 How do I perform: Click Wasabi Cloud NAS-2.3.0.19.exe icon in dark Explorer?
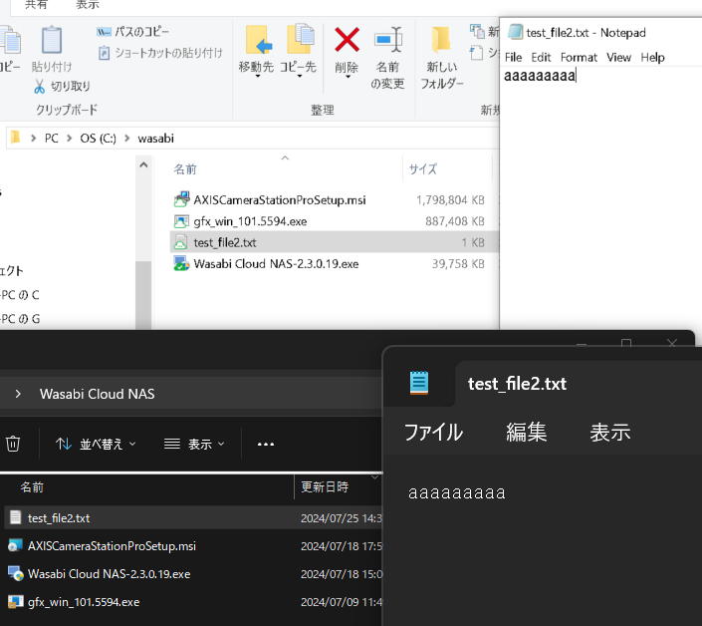pyautogui.click(x=16, y=573)
